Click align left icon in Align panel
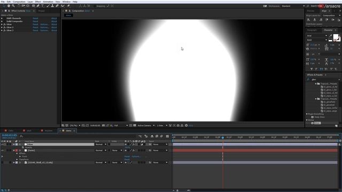This screenshot has width=342, height=192. tap(309, 20)
